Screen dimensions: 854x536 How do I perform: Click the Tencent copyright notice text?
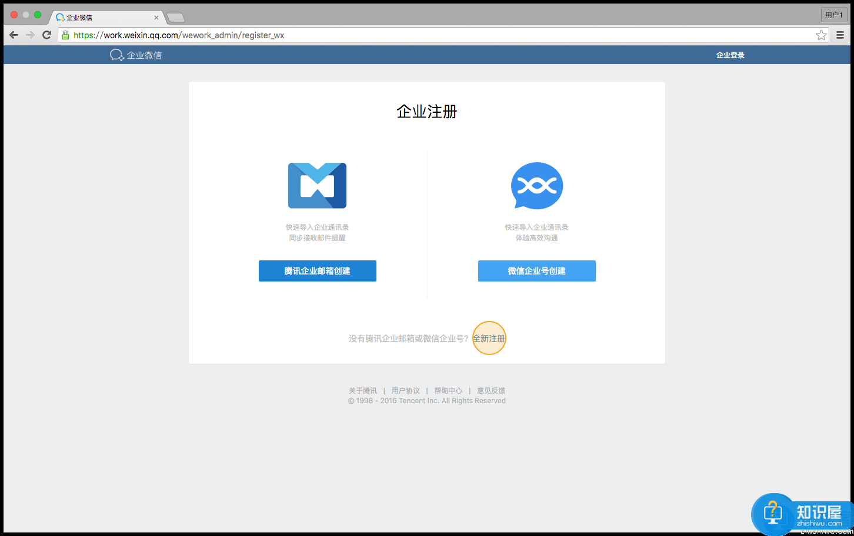[x=427, y=401]
